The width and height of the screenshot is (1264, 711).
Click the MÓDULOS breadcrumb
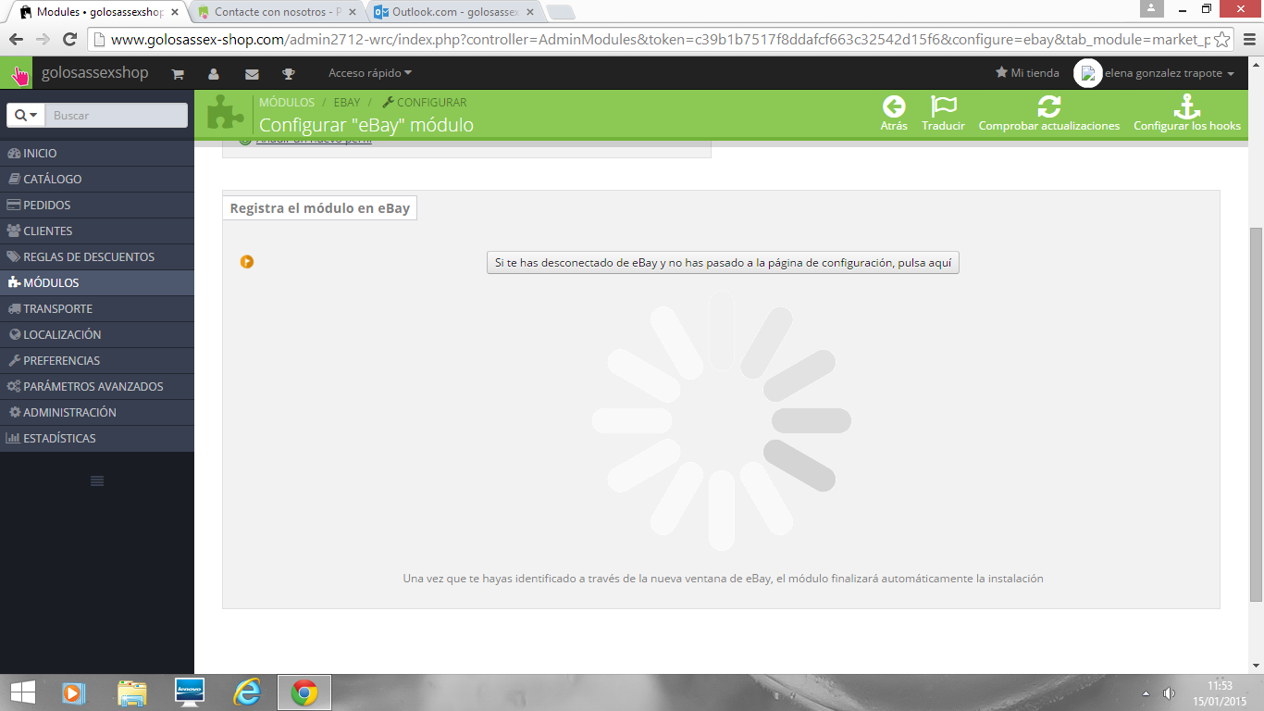[287, 103]
